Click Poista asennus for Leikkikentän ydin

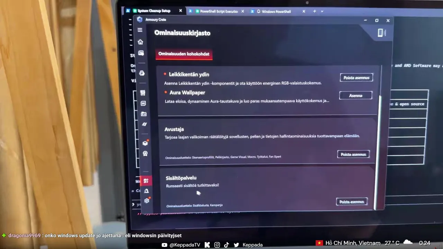356,78
